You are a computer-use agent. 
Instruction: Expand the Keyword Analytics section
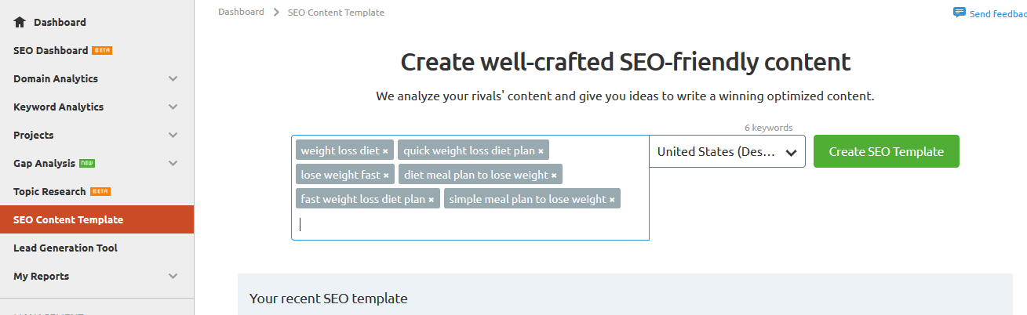click(x=173, y=107)
